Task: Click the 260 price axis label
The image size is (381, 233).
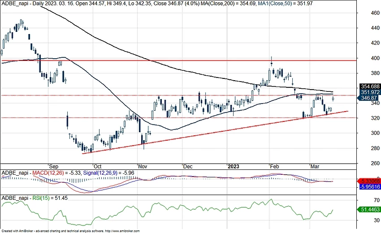Action: (375, 163)
